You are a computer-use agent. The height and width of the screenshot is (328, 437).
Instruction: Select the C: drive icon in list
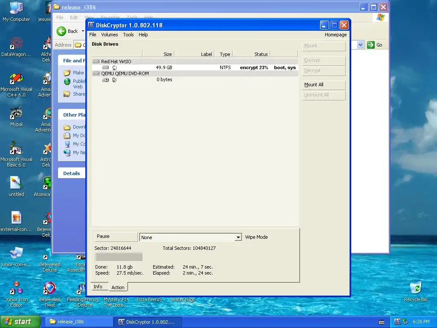pos(106,67)
